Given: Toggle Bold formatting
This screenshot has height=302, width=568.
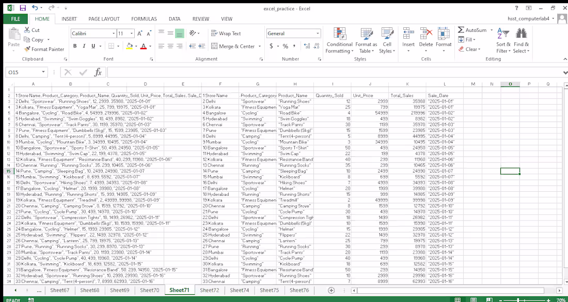Looking at the screenshot, I should point(75,46).
